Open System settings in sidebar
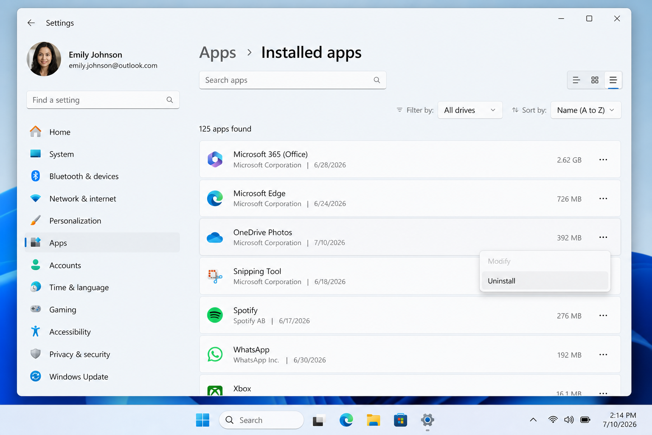652x435 pixels. (x=102, y=154)
